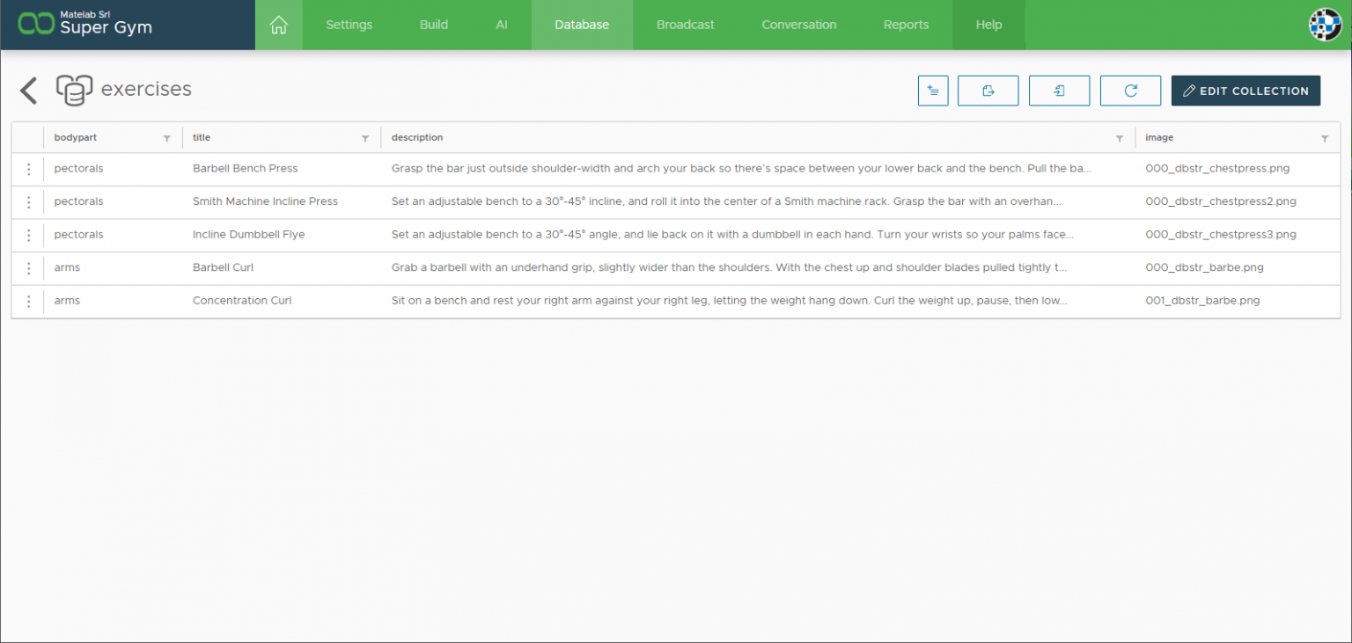Click the export collection icon button
Screen dimensions: 1352x643
[988, 91]
